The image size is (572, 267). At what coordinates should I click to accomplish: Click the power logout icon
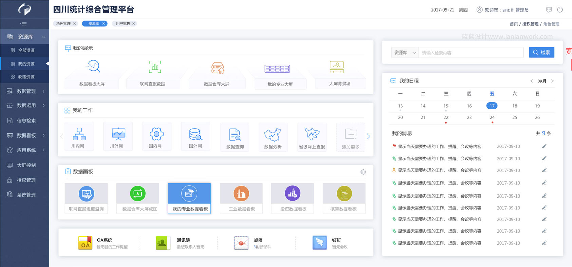(560, 10)
